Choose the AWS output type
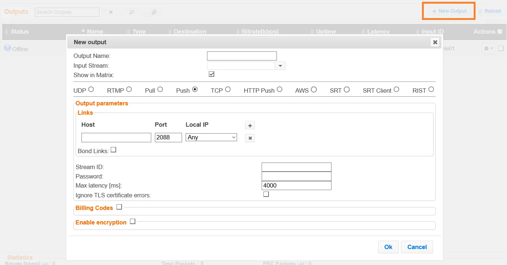The width and height of the screenshot is (507, 265). (x=314, y=89)
